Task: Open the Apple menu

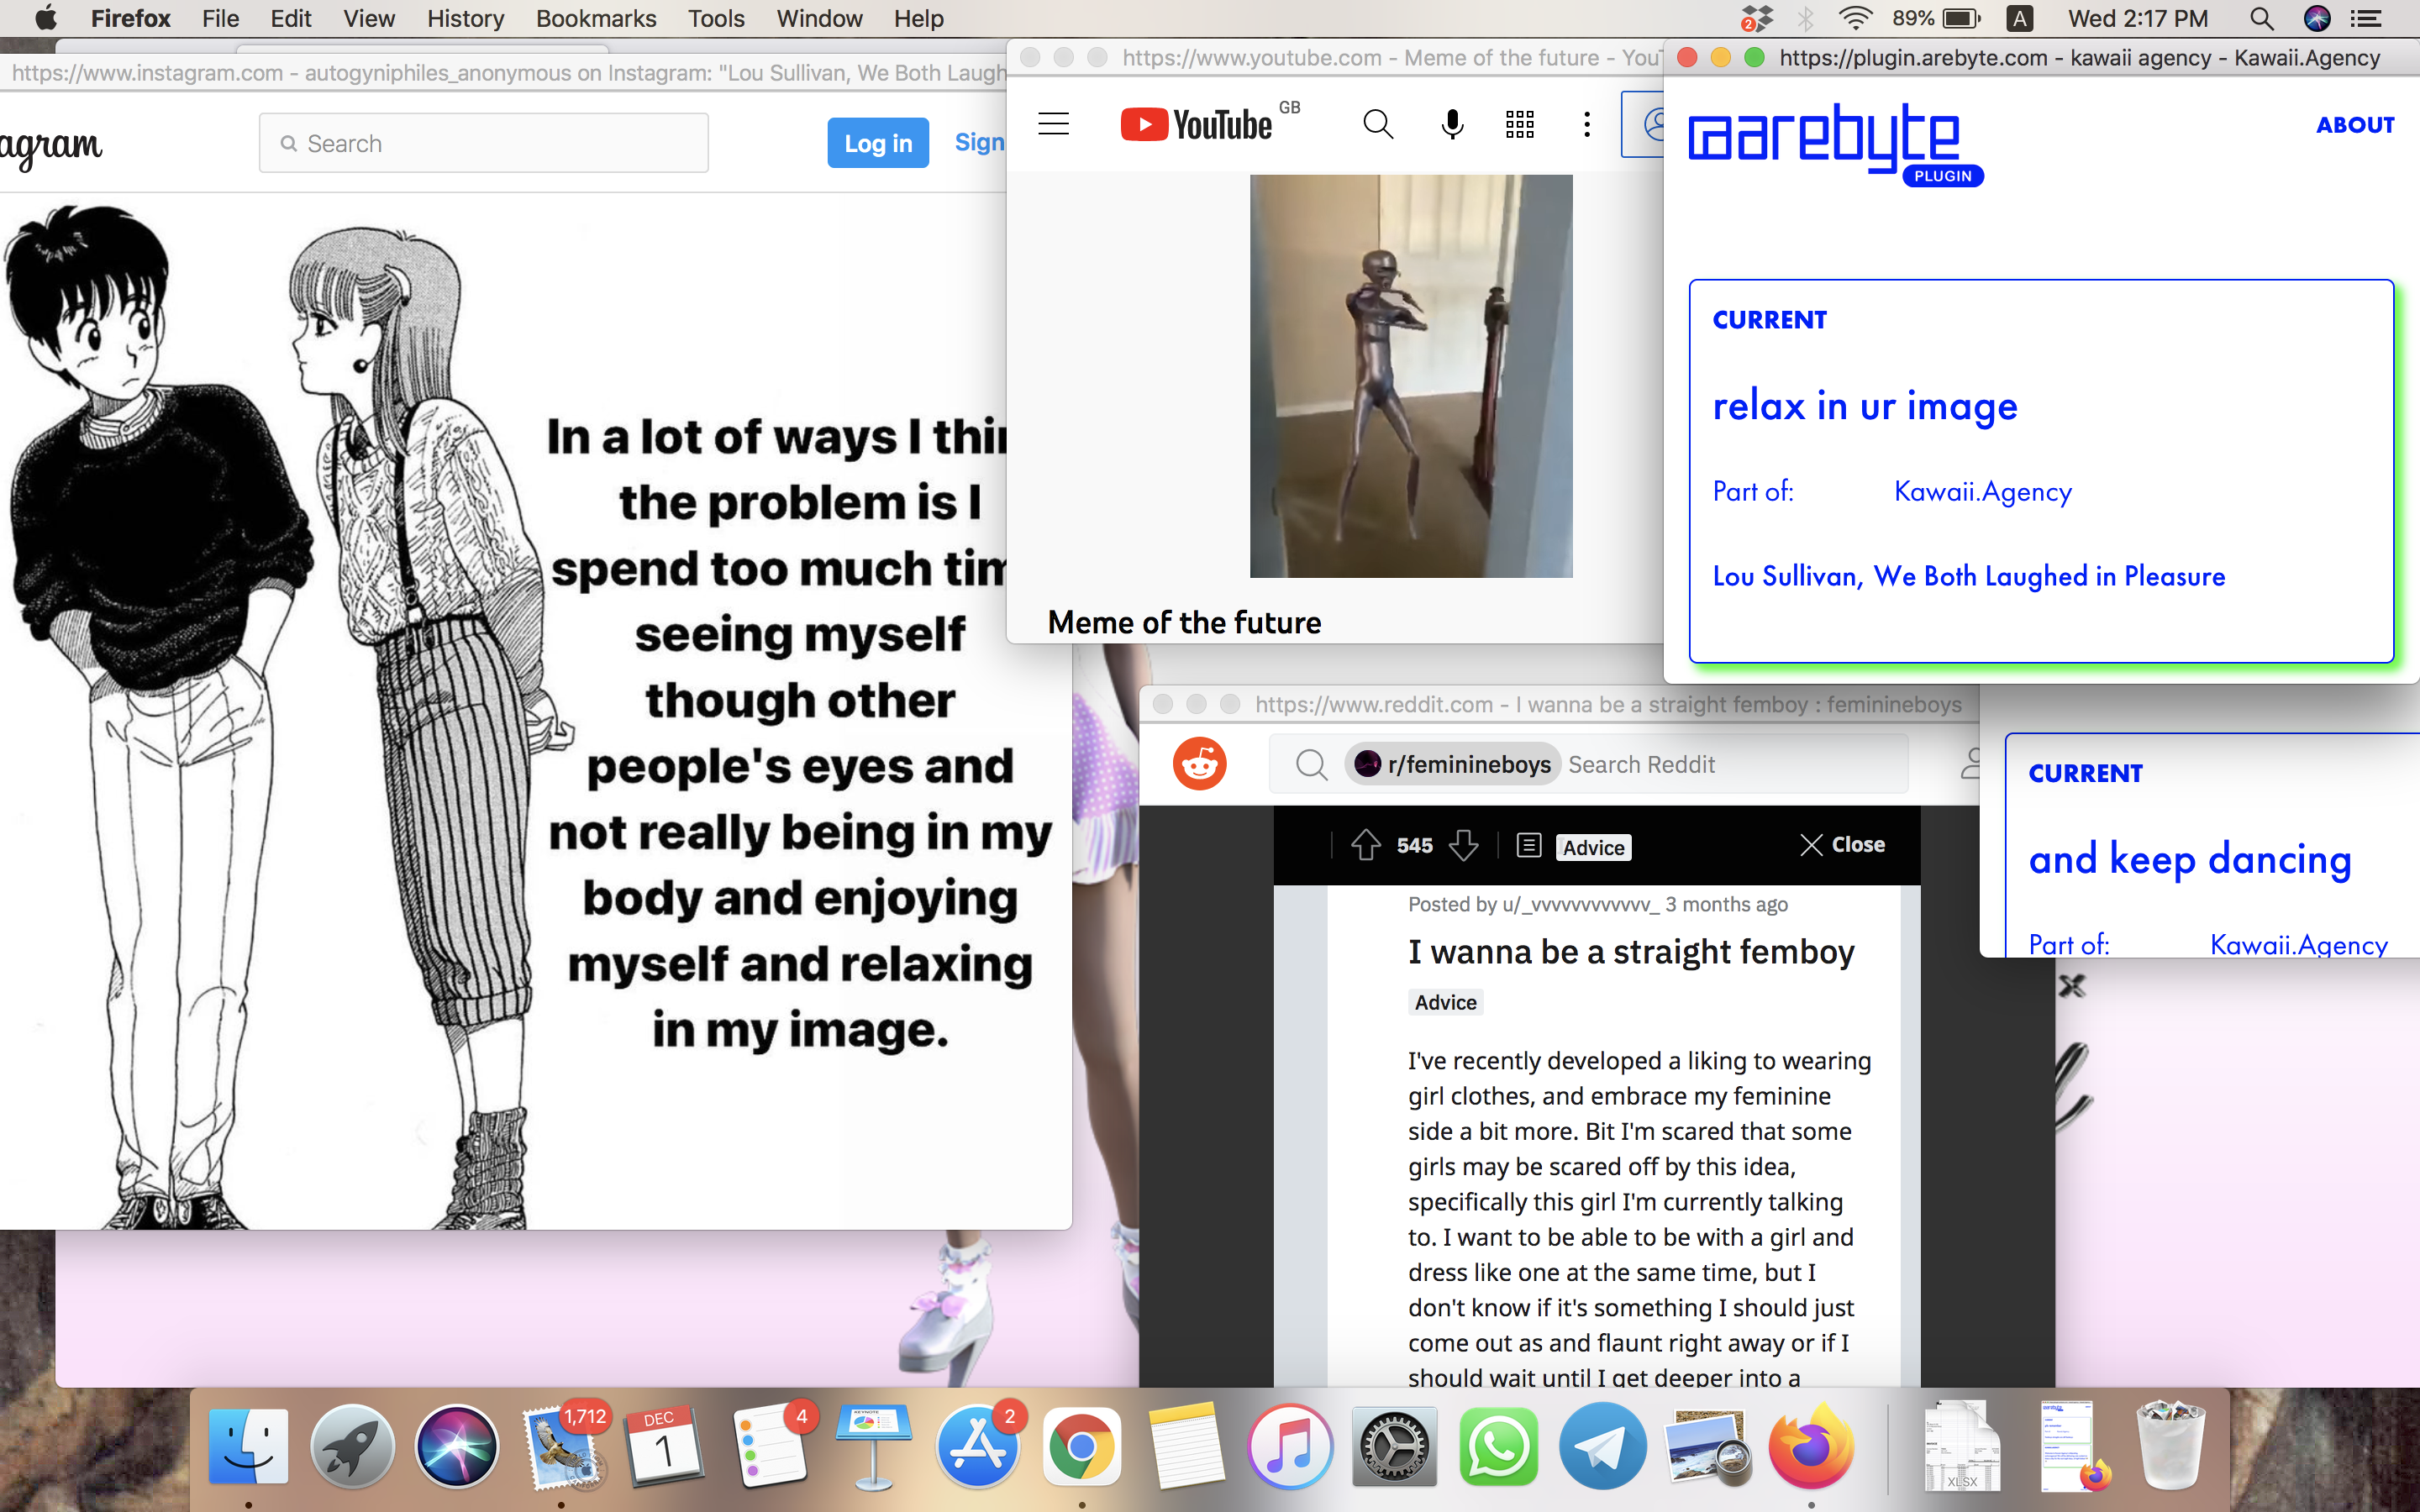Action: tap(46, 18)
